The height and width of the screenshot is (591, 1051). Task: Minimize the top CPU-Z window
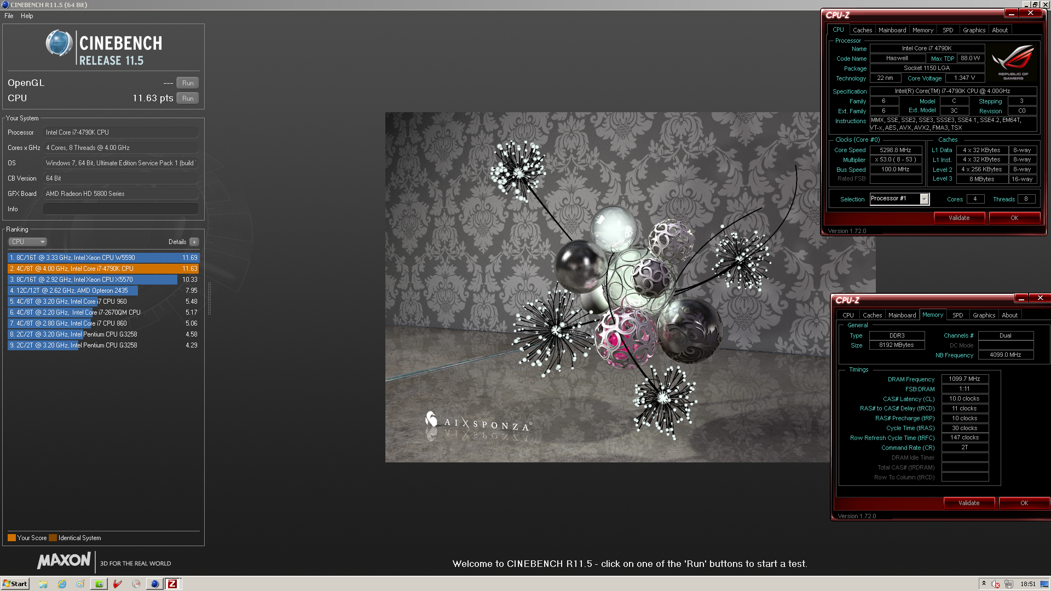[x=1012, y=13]
